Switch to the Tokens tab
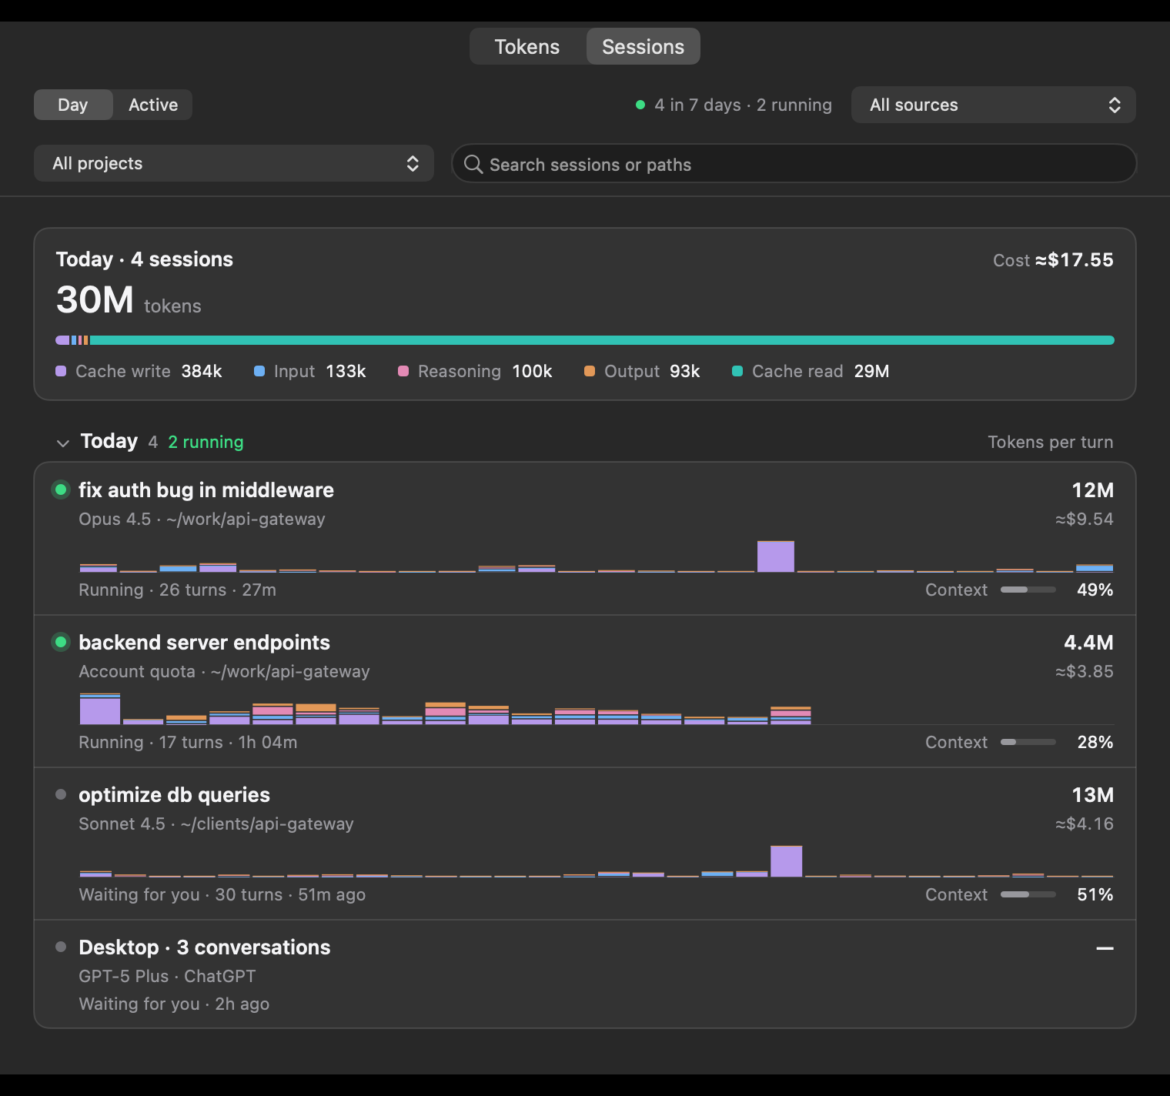This screenshot has height=1096, width=1170. [x=527, y=47]
